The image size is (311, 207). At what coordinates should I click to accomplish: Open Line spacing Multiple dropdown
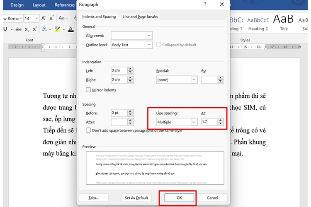coord(177,122)
